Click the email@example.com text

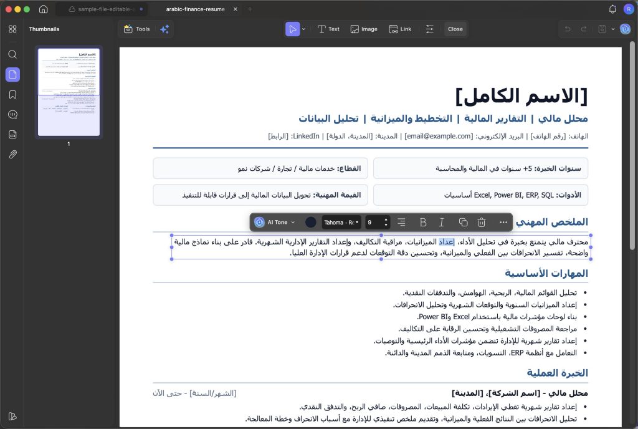point(439,136)
